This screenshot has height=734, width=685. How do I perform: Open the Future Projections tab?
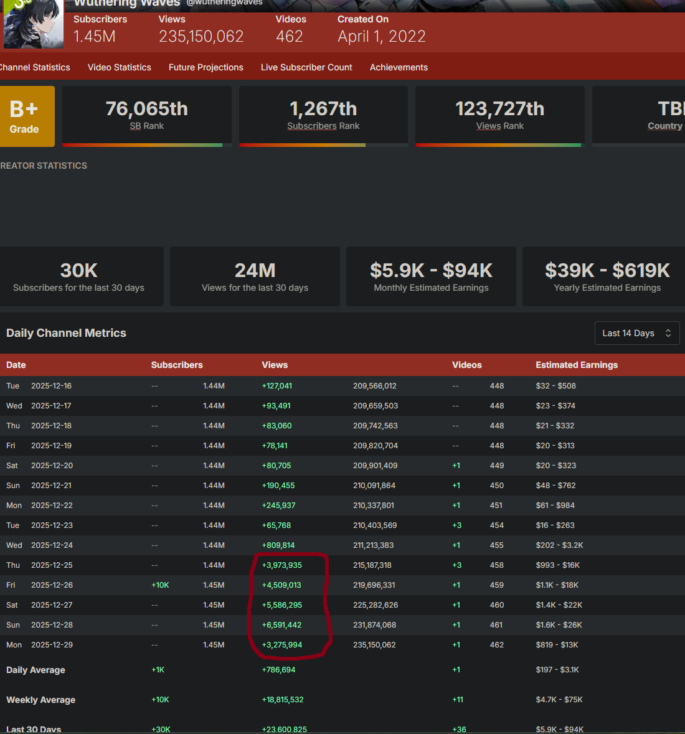206,67
